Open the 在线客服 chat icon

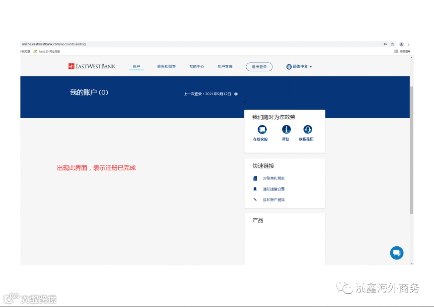click(x=262, y=129)
